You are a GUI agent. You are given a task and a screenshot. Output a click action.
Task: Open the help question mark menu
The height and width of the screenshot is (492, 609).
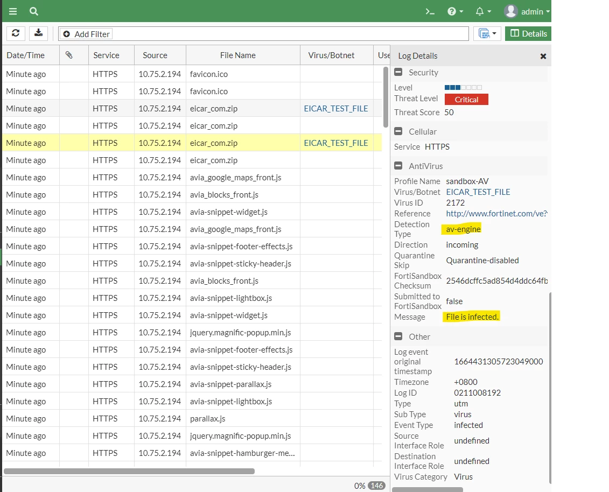pos(455,12)
